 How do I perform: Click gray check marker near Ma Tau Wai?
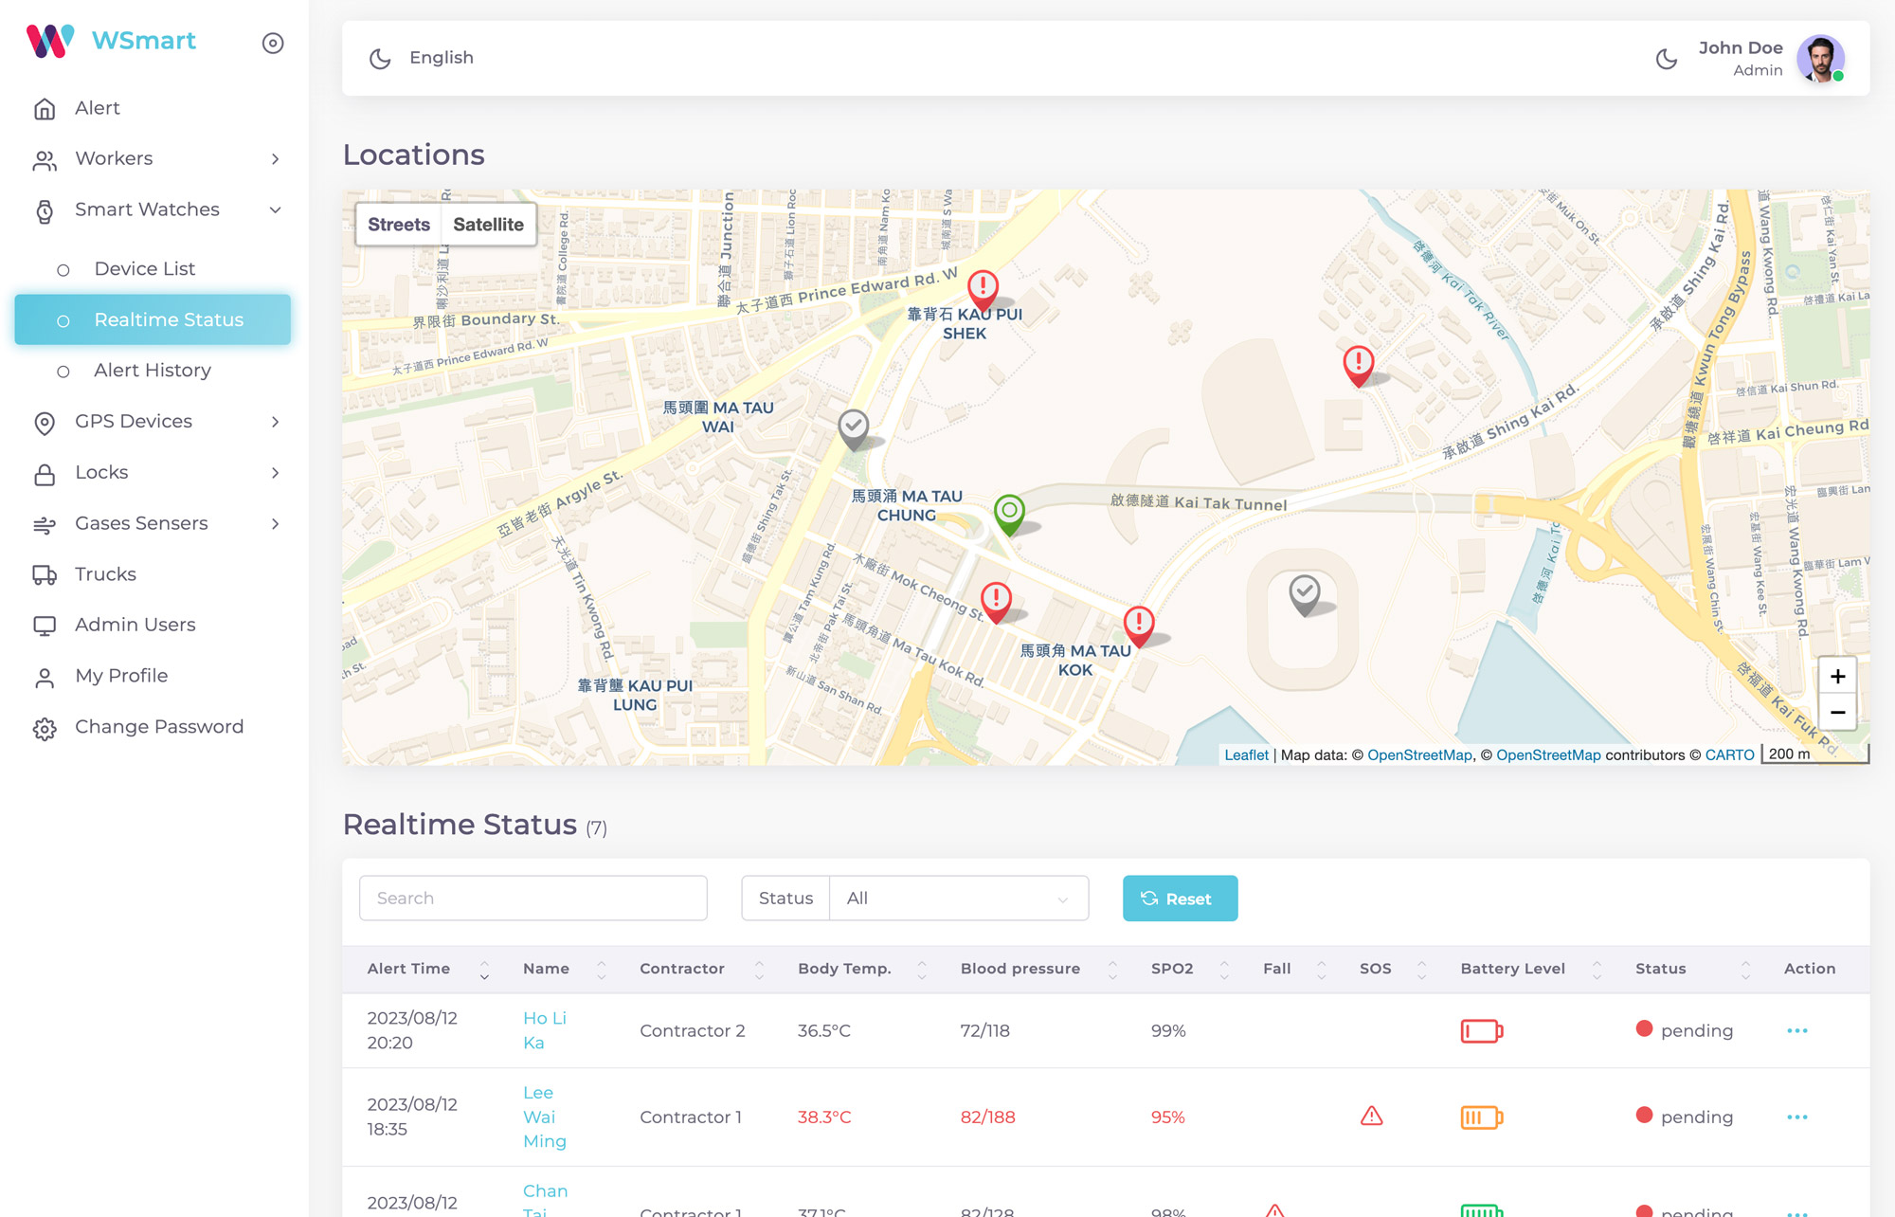coord(854,429)
